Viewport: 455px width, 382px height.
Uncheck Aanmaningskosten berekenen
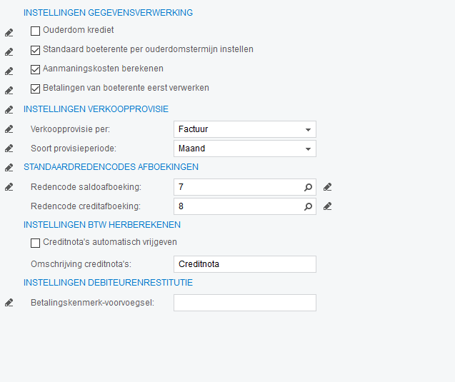tap(36, 69)
